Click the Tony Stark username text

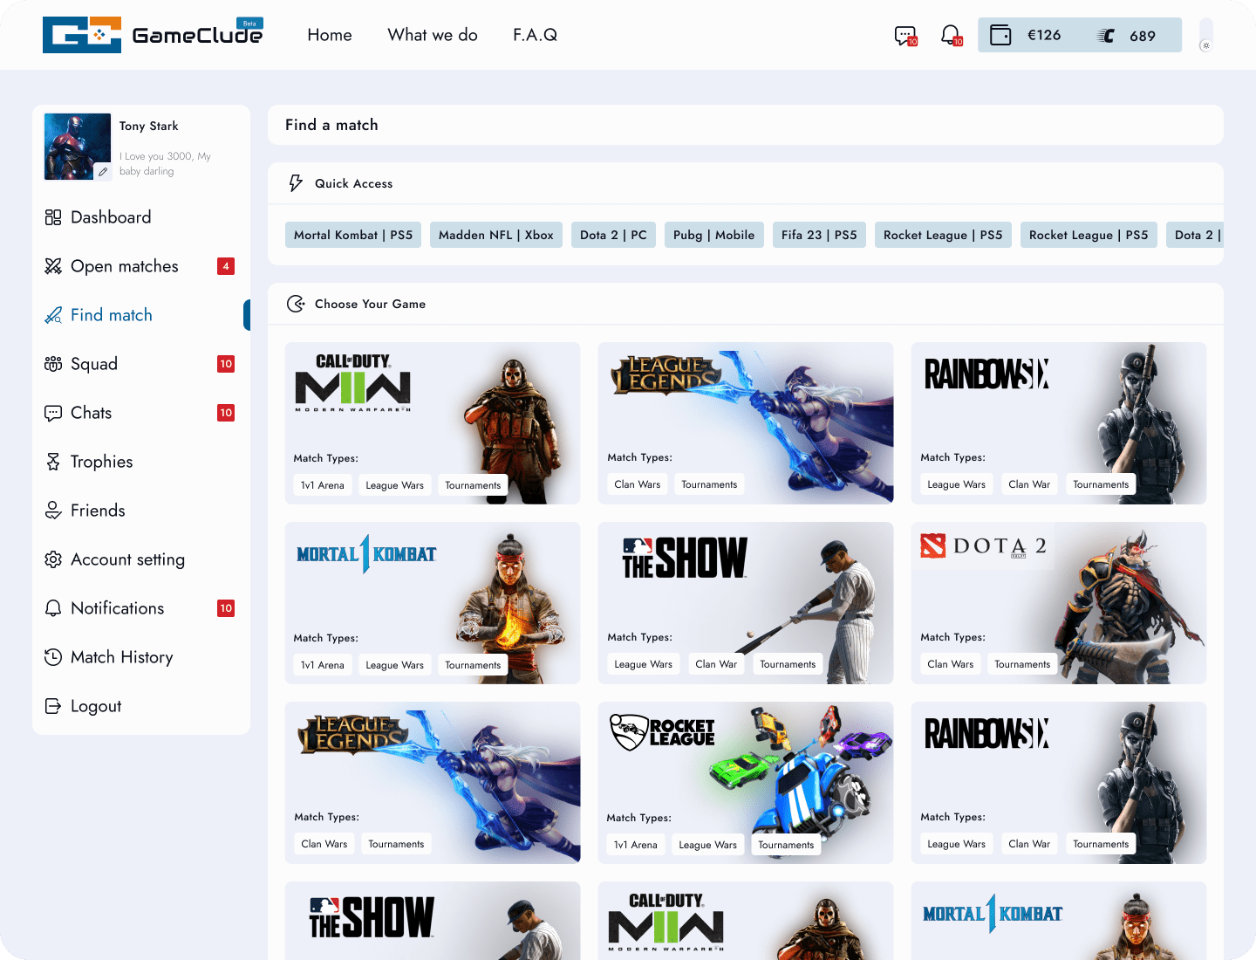click(x=149, y=126)
